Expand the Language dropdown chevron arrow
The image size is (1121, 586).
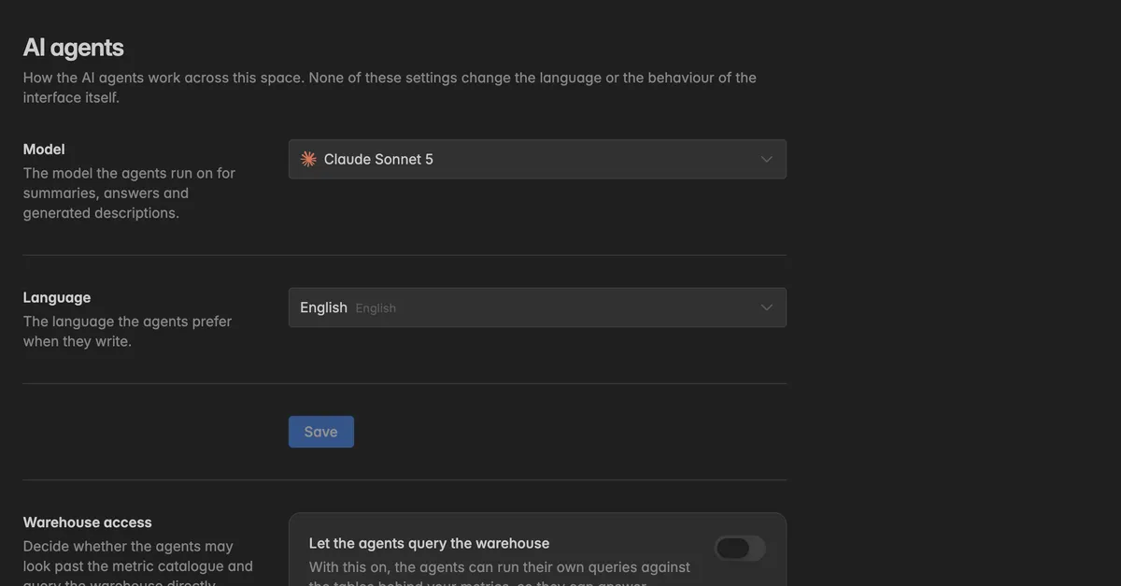click(766, 307)
